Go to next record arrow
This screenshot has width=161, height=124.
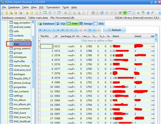pos(54,30)
